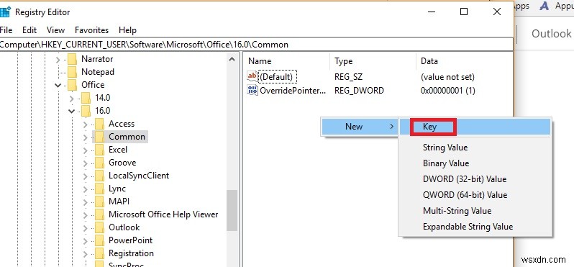Click the Registration folder icon
This screenshot has width=574, height=267.
click(99, 253)
